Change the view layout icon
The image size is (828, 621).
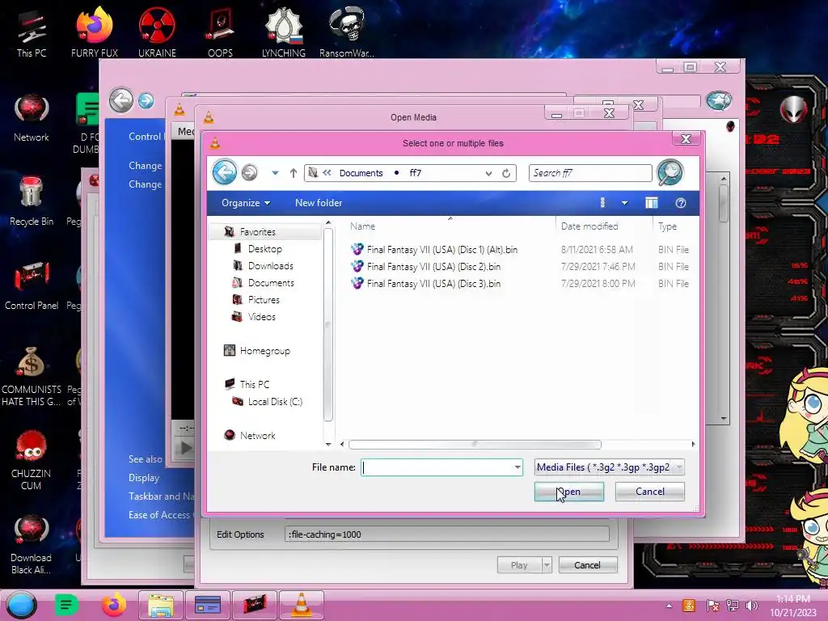click(x=602, y=203)
